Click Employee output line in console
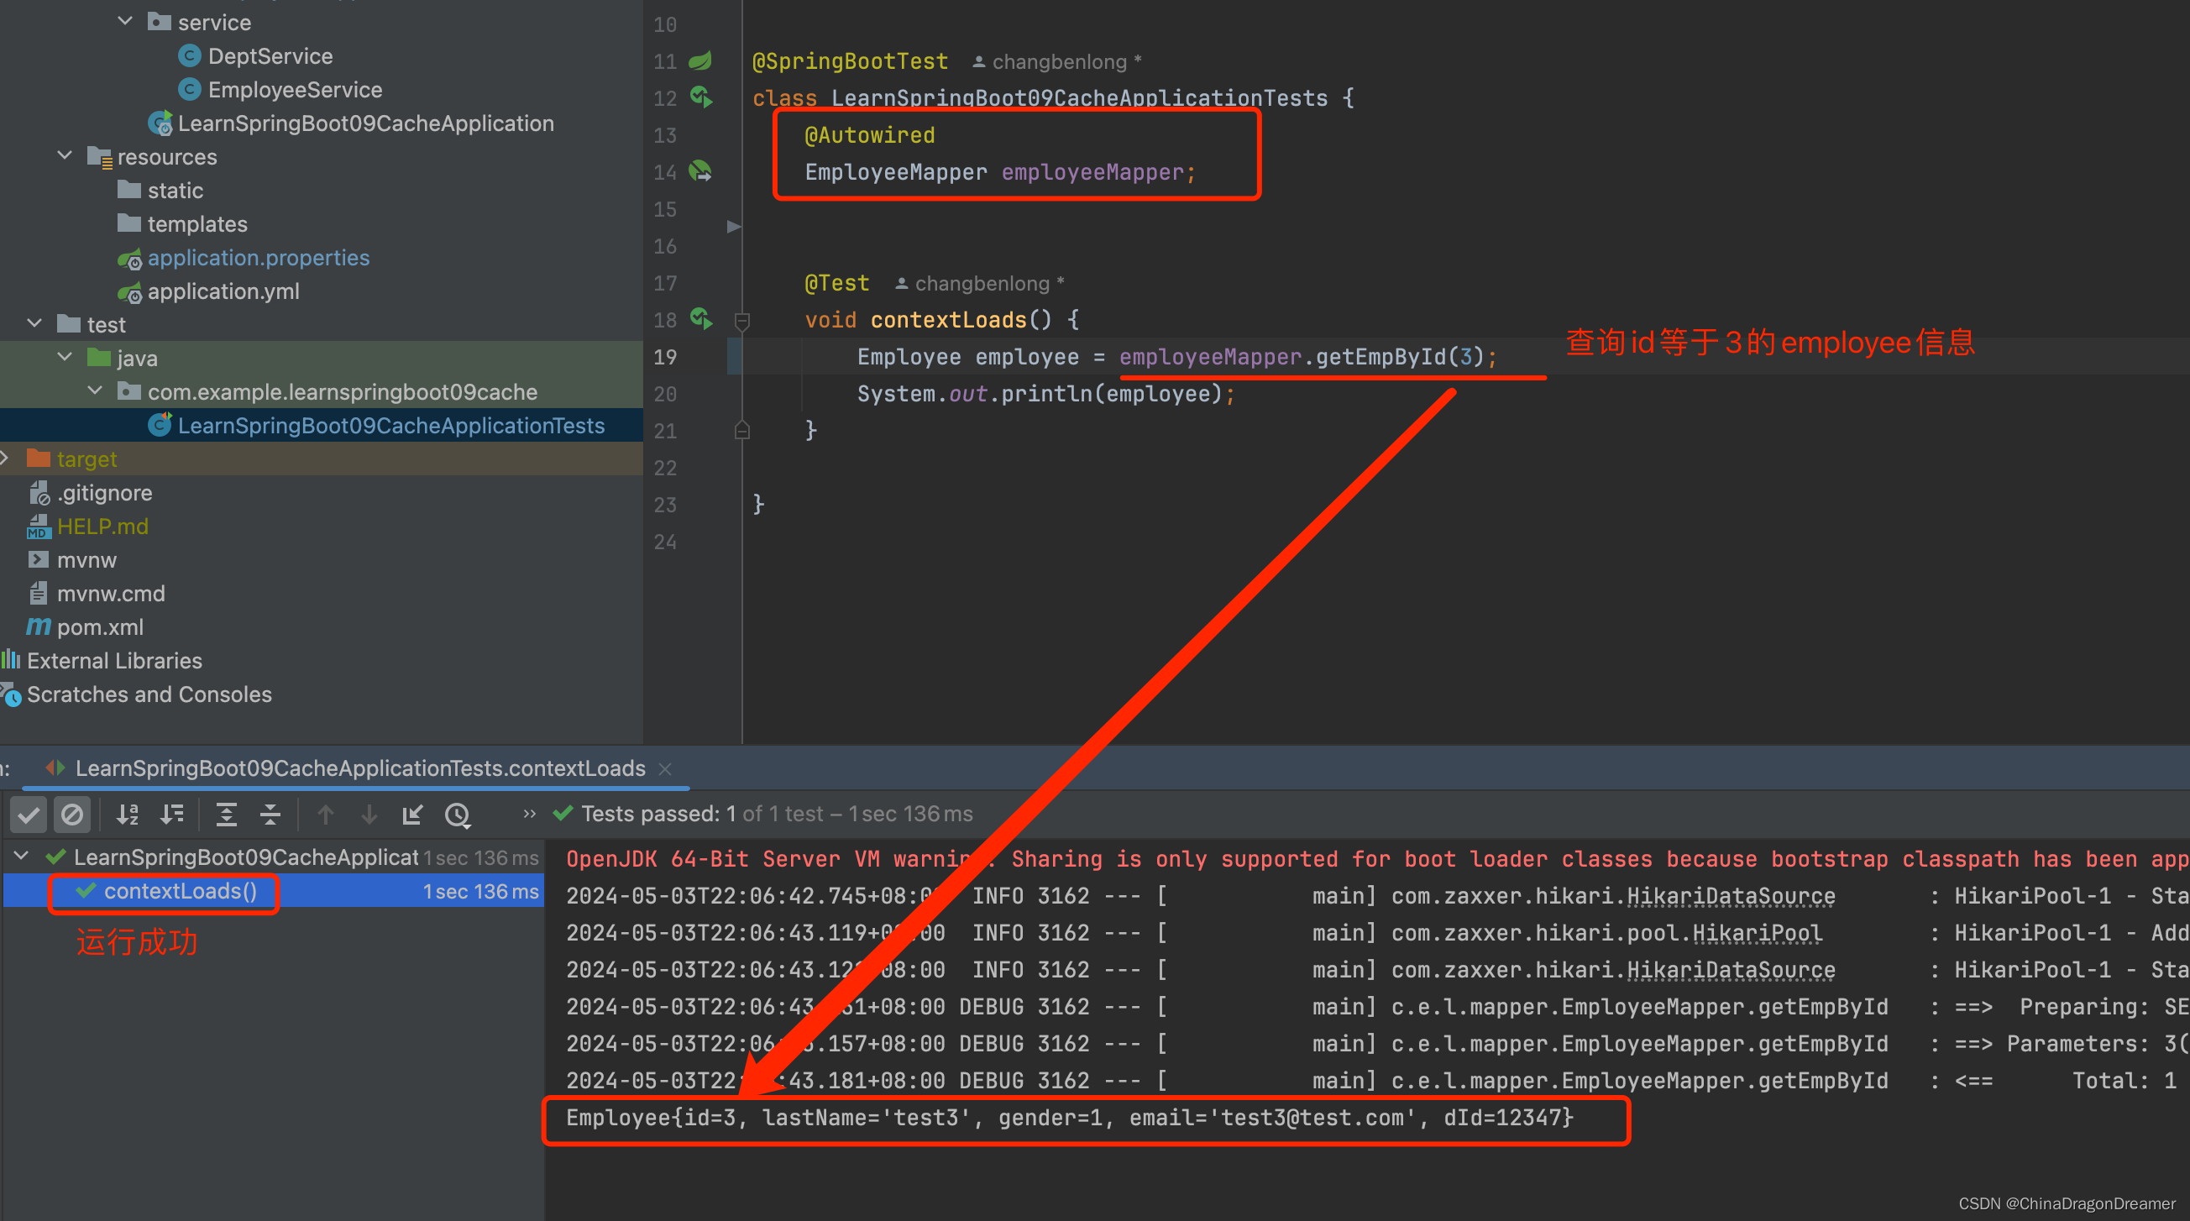Image resolution: width=2190 pixels, height=1221 pixels. [1070, 1117]
